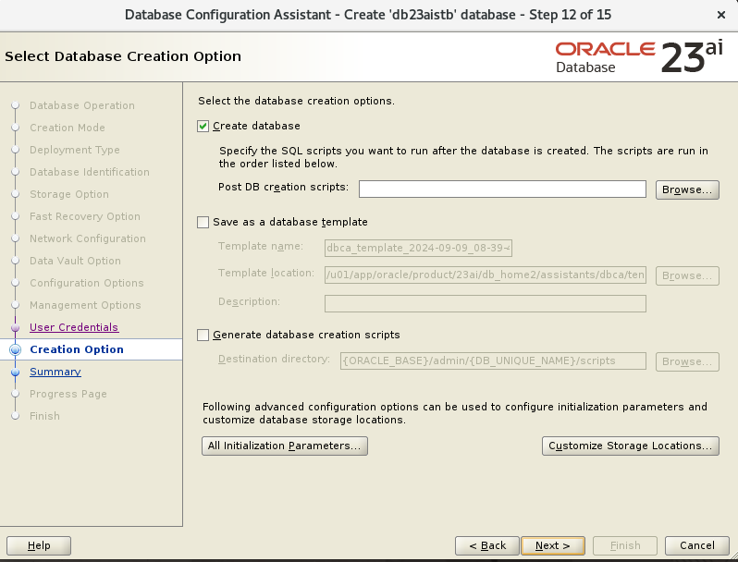This screenshot has height=562, width=738.
Task: Go Back to the previous step
Action: click(487, 545)
